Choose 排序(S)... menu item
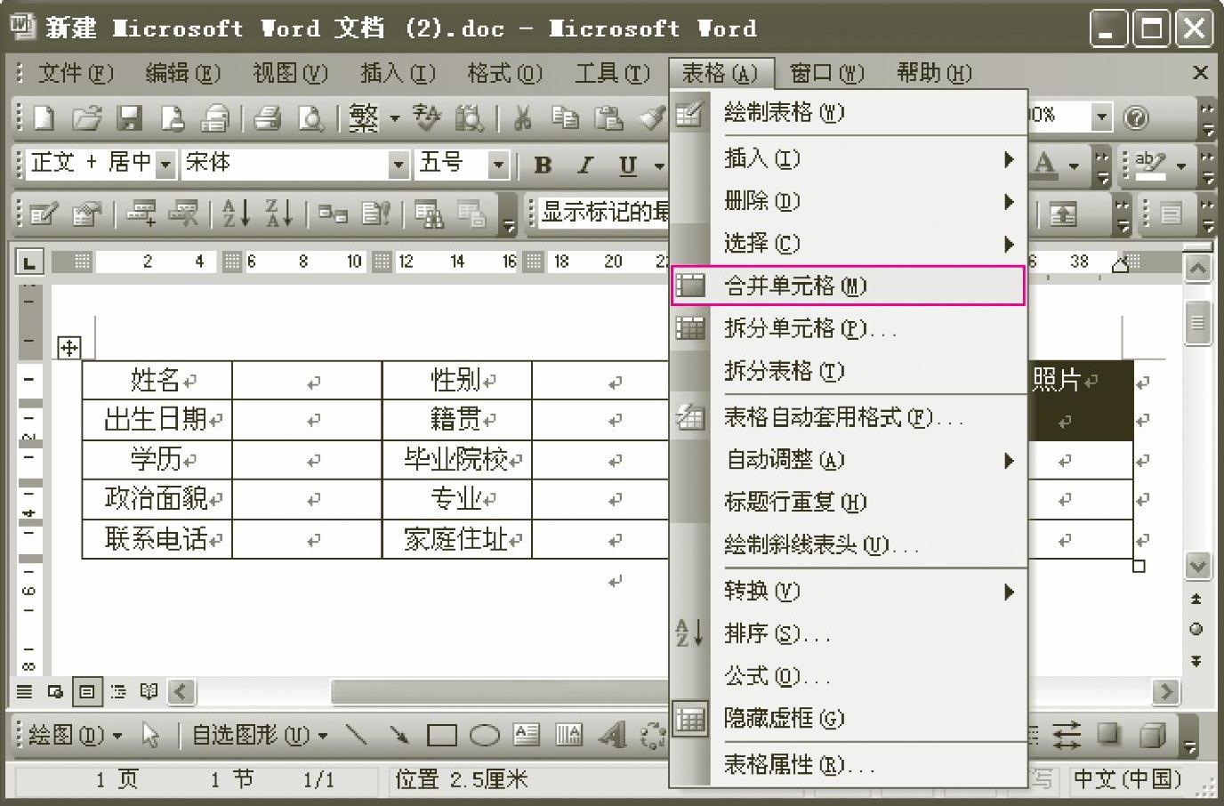The width and height of the screenshot is (1224, 806). (849, 633)
